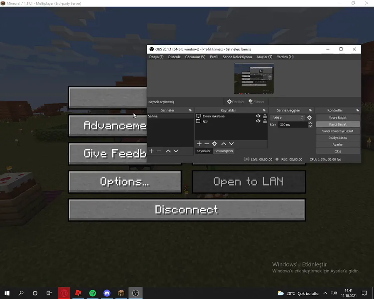Switch to the Kaynaklar tab
Viewport: 374px width, 299px height.
coord(204,151)
